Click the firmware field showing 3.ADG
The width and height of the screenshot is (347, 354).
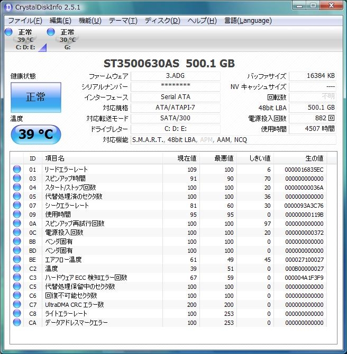point(175,76)
